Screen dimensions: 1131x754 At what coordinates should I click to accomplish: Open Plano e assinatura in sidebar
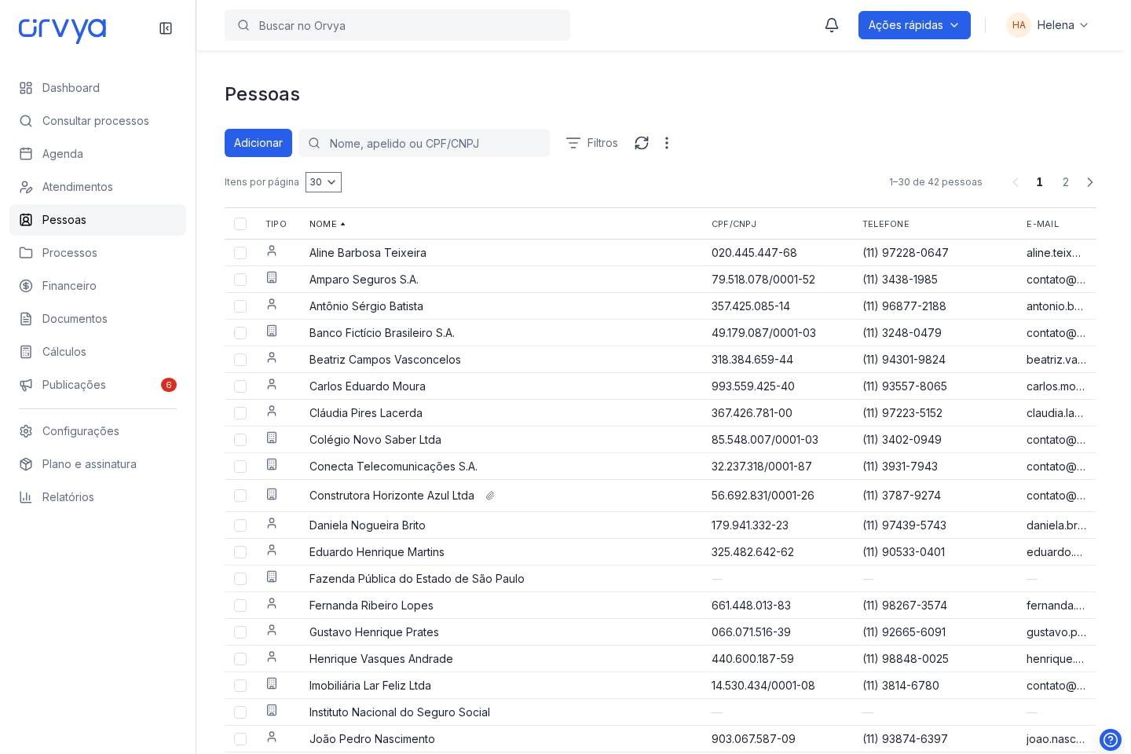97,464
